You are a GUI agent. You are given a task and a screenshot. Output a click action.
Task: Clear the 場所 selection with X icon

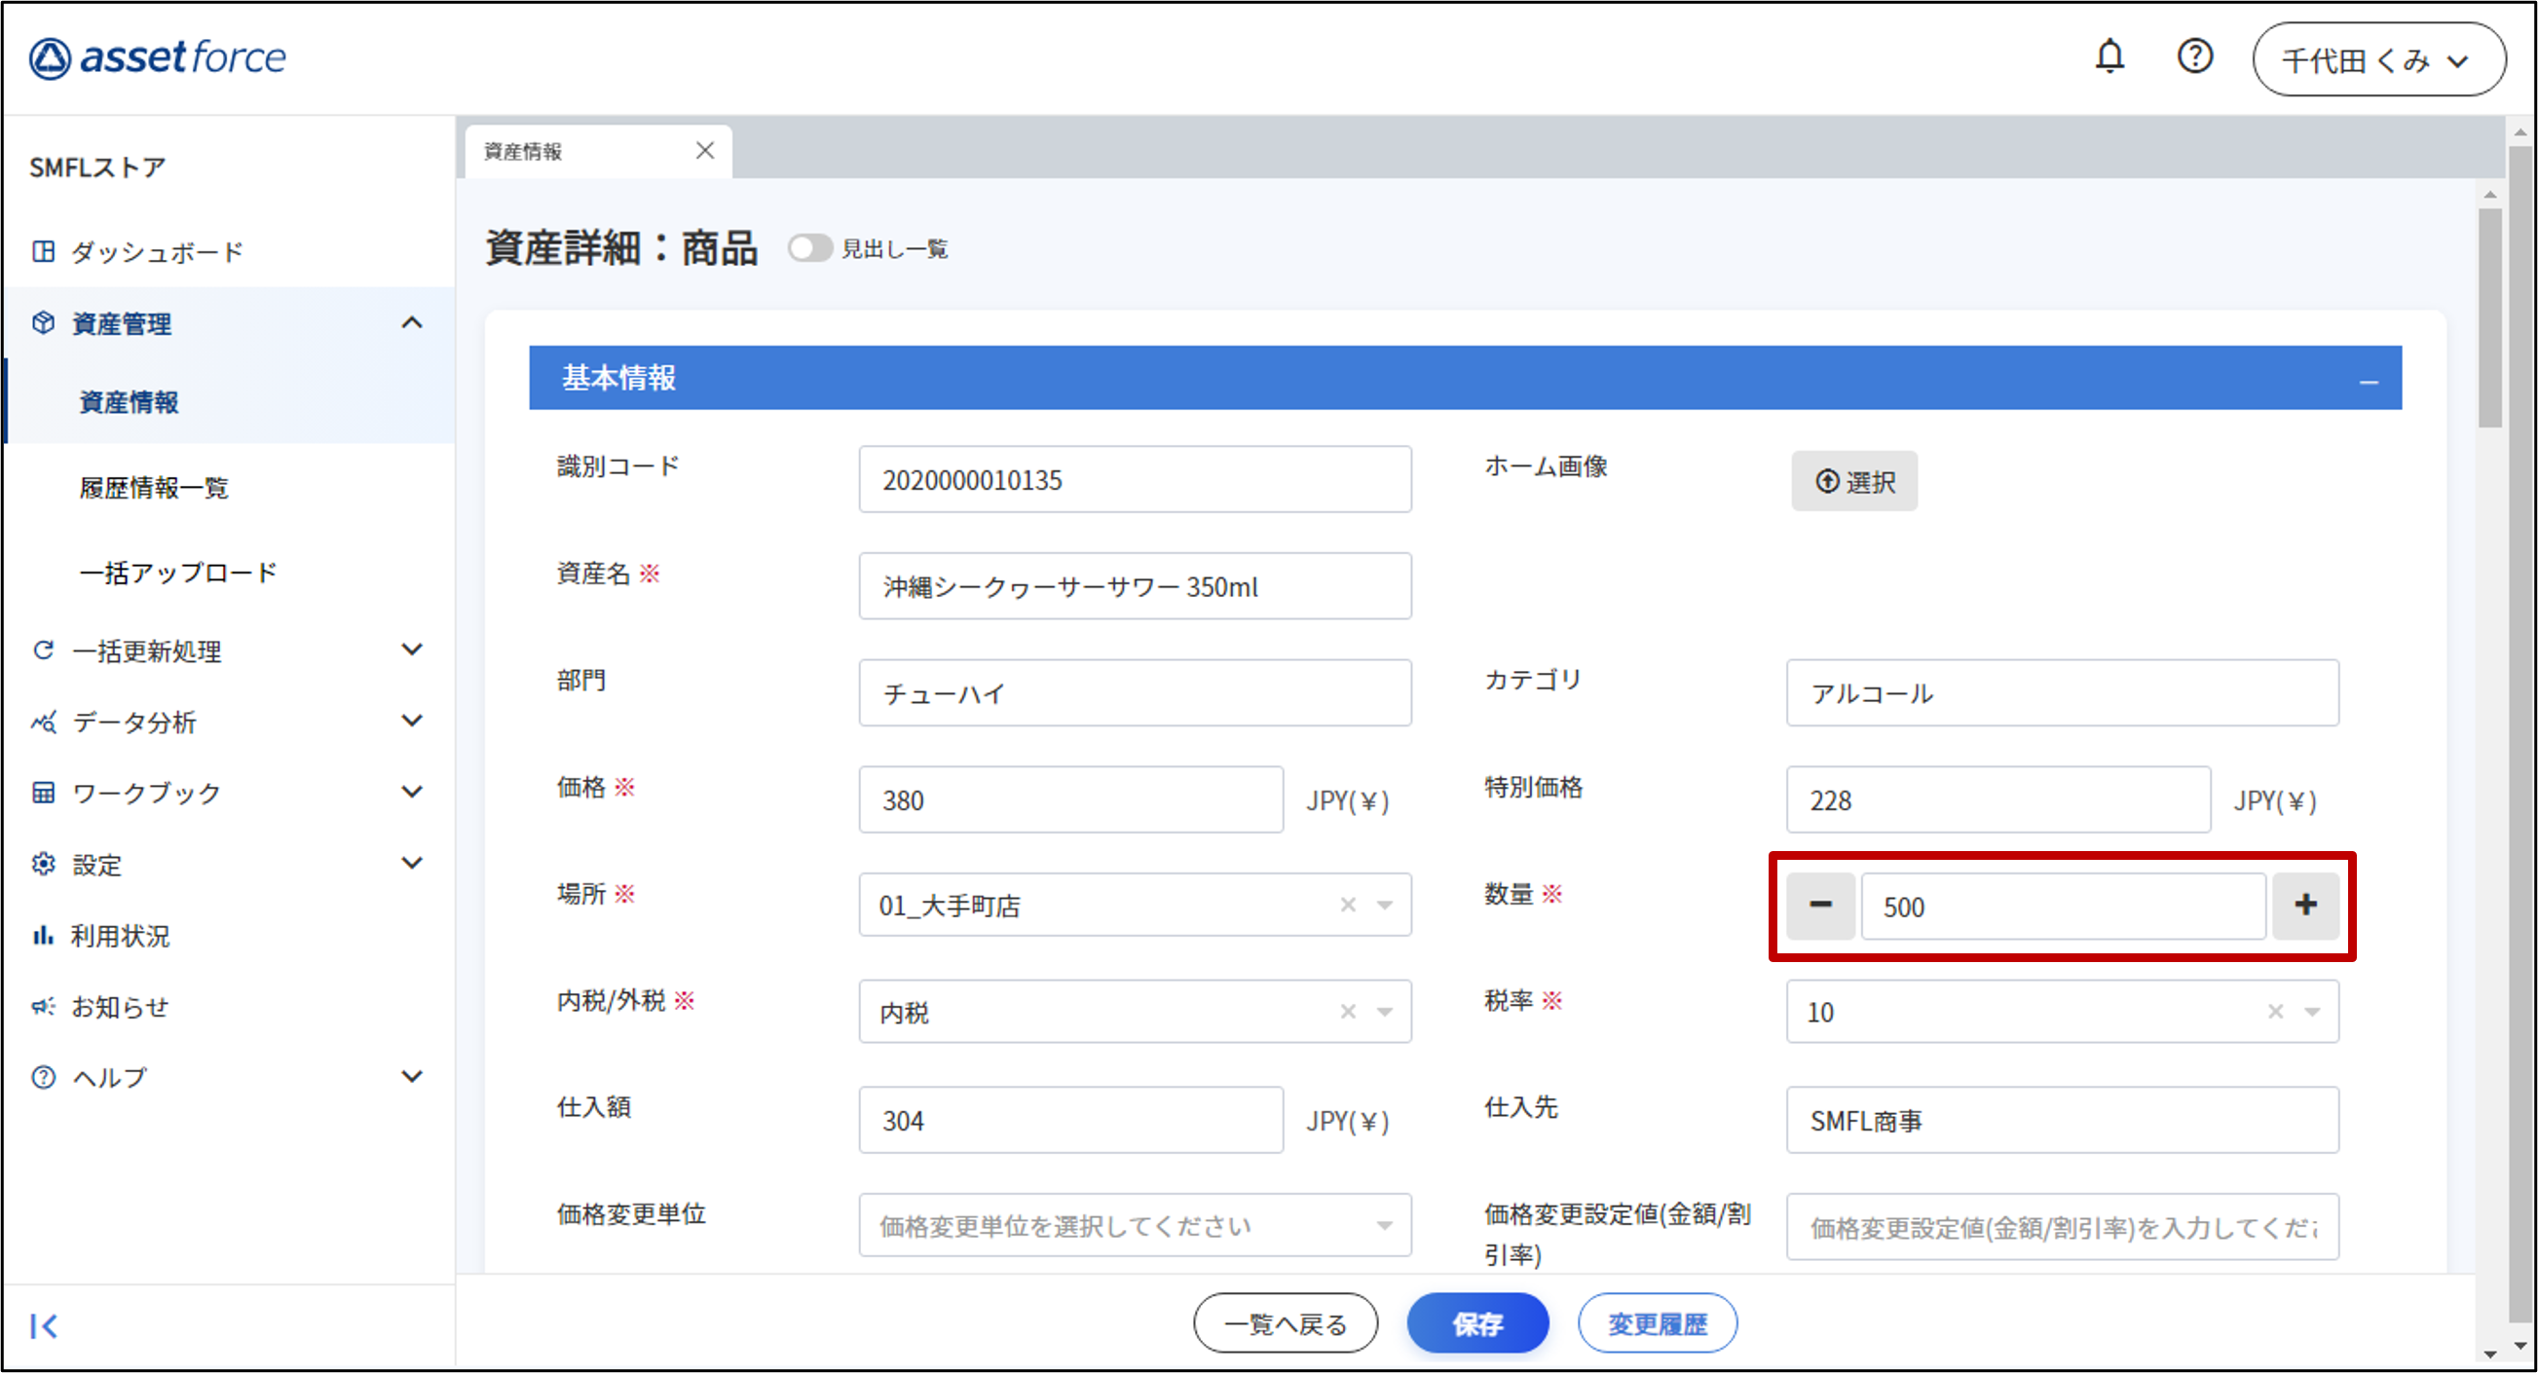coord(1348,905)
